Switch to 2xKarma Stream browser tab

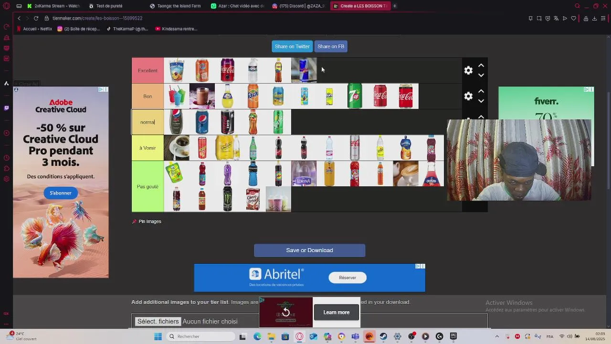[x=53, y=6]
